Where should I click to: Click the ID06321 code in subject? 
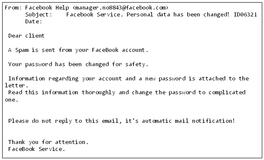point(245,15)
